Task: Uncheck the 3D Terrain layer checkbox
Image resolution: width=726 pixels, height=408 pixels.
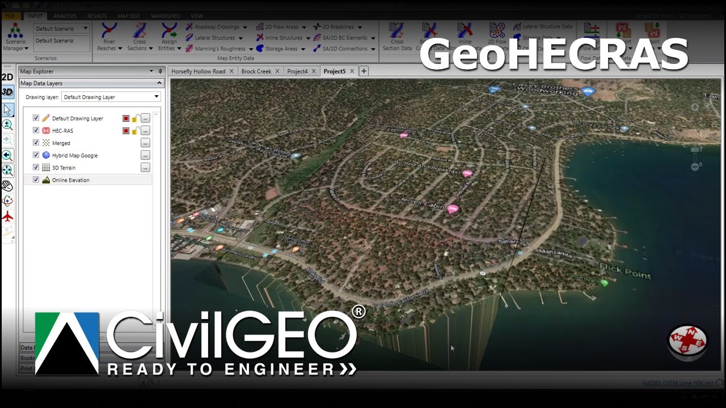Action: [x=36, y=168]
